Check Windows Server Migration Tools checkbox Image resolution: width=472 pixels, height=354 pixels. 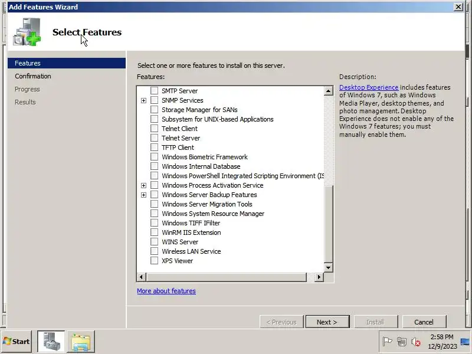coord(154,204)
